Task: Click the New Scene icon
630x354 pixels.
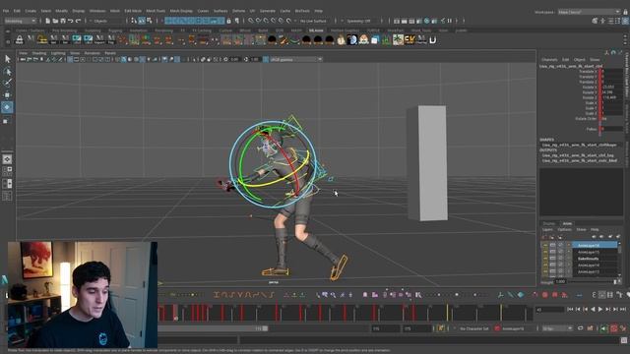Action: point(48,21)
